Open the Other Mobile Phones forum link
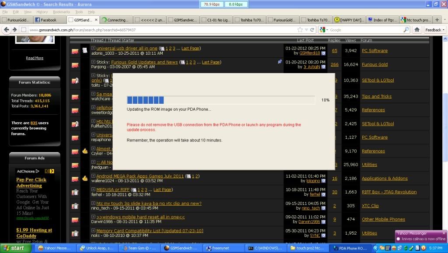Viewport: 448px width, 253px height. coord(383,219)
